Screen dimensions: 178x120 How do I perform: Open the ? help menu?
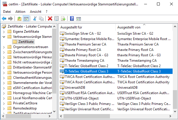pyautogui.click(x=46, y=12)
